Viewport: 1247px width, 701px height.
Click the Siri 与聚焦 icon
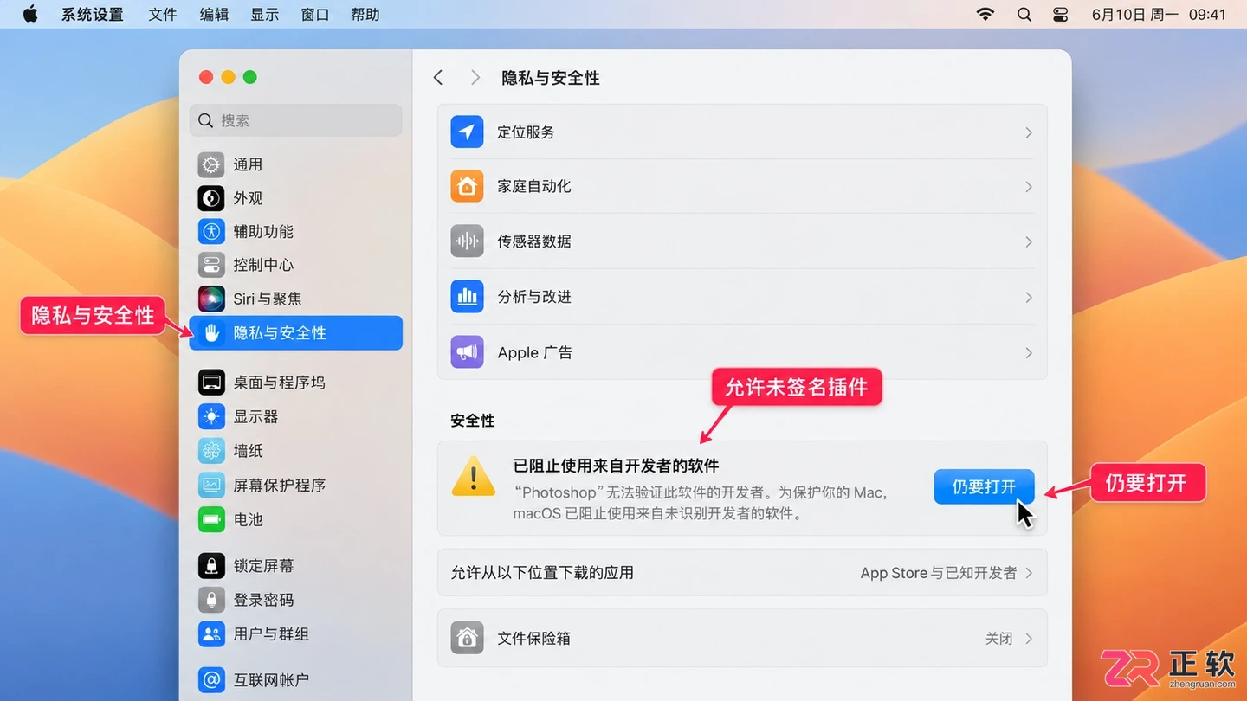211,299
